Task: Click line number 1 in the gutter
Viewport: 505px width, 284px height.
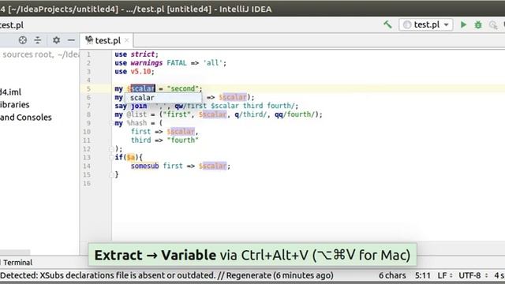Action: pos(88,54)
